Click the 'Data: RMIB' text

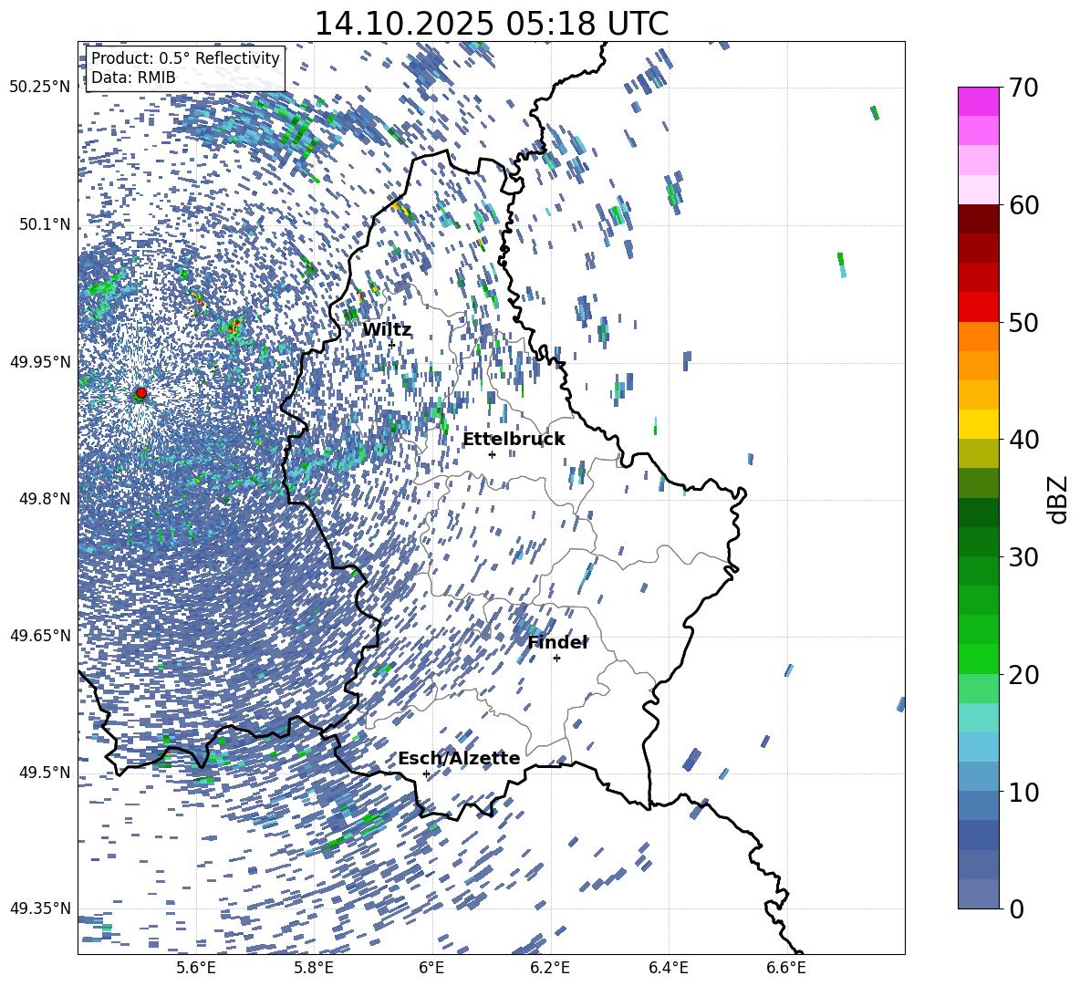(x=133, y=78)
